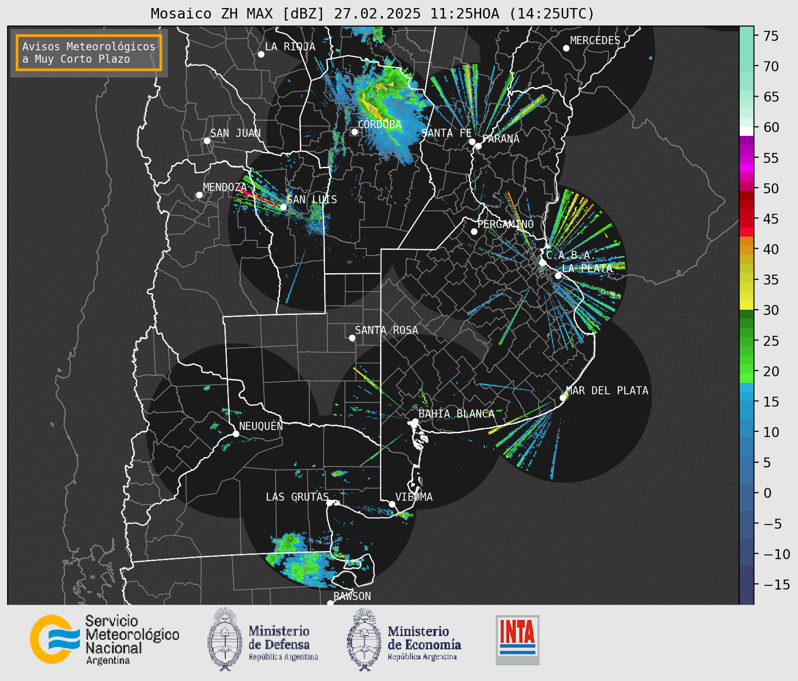Click the Santa Rosa city marker dot
Viewport: 798px width, 681px height.
(x=352, y=338)
